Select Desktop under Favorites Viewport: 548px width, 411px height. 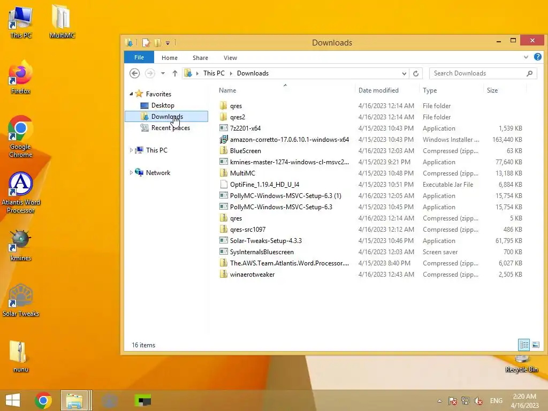163,105
